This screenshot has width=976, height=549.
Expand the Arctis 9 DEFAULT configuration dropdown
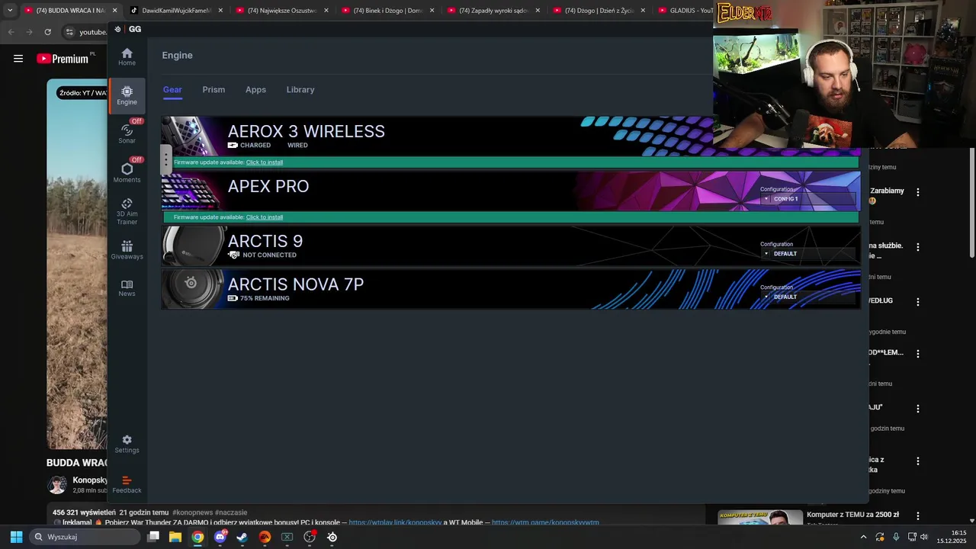(807, 254)
